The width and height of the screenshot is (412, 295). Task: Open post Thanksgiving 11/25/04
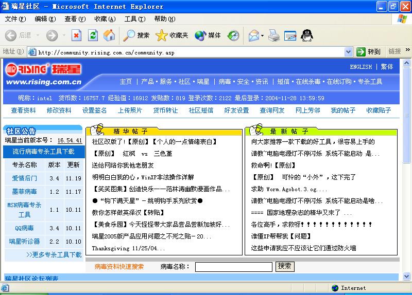point(128,248)
